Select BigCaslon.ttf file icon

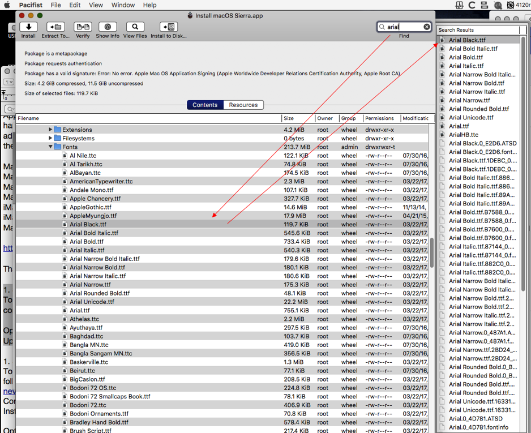pos(65,379)
